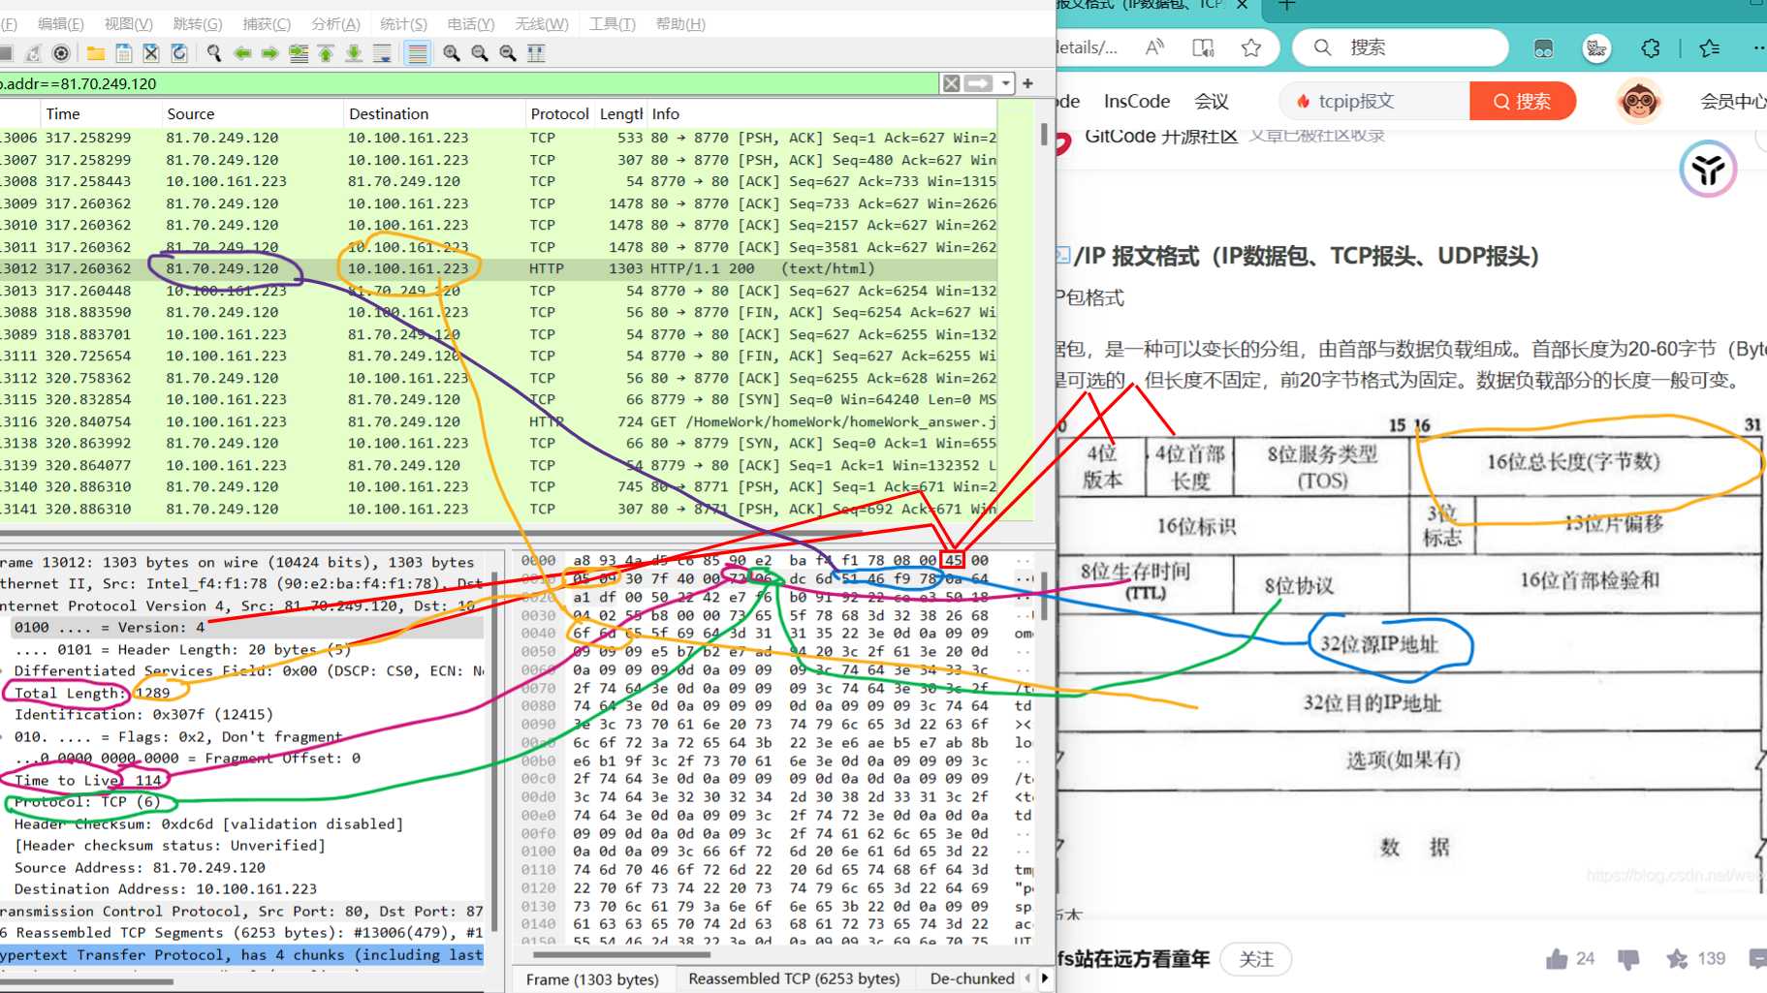The height and width of the screenshot is (993, 1767).
Task: Close the capture file with X-page icon
Action: tap(151, 53)
